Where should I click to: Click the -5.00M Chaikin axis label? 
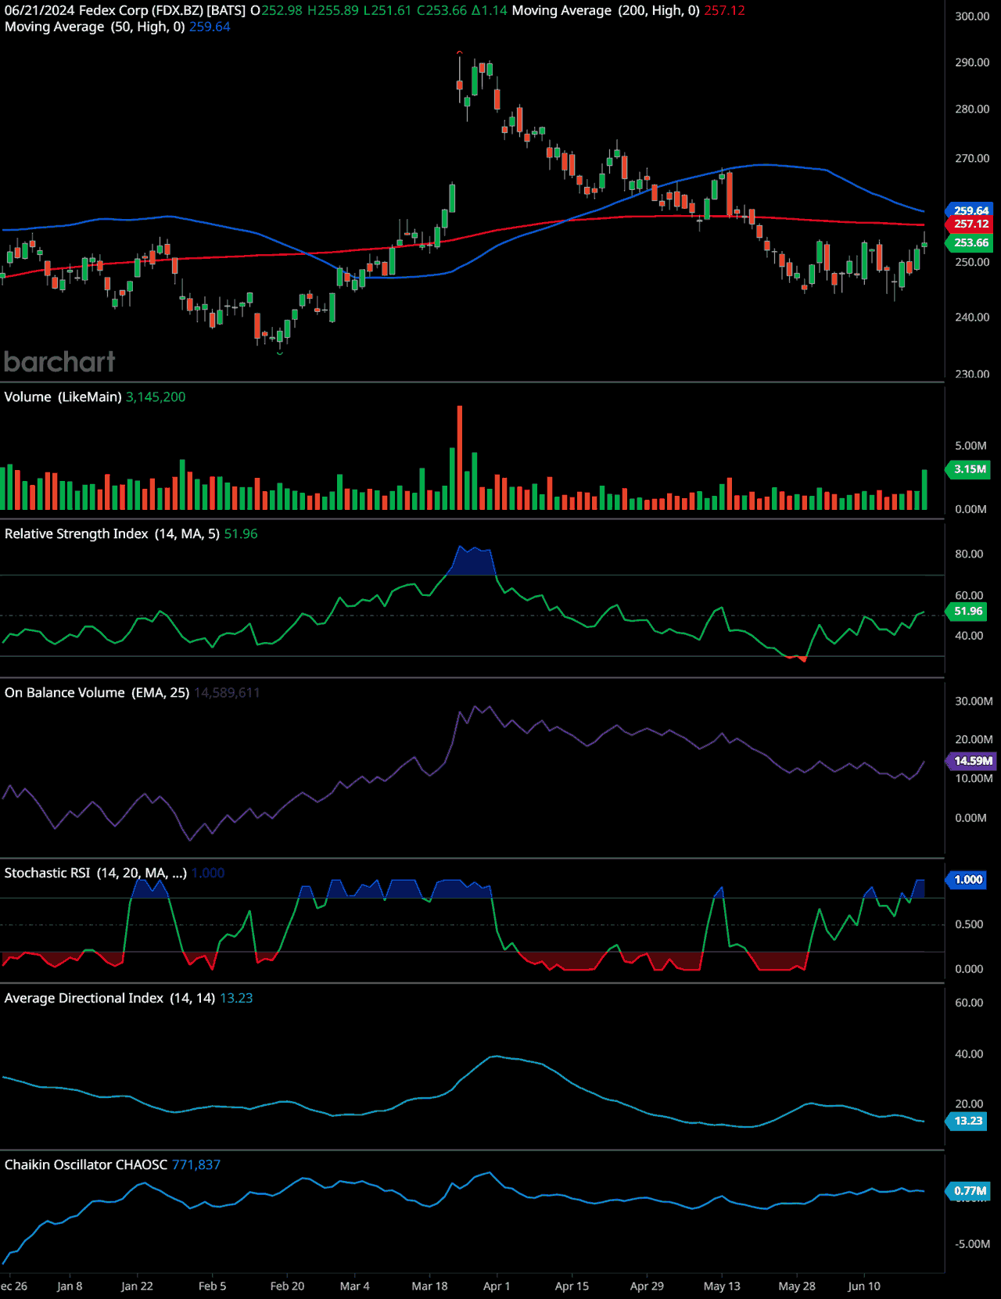[972, 1244]
